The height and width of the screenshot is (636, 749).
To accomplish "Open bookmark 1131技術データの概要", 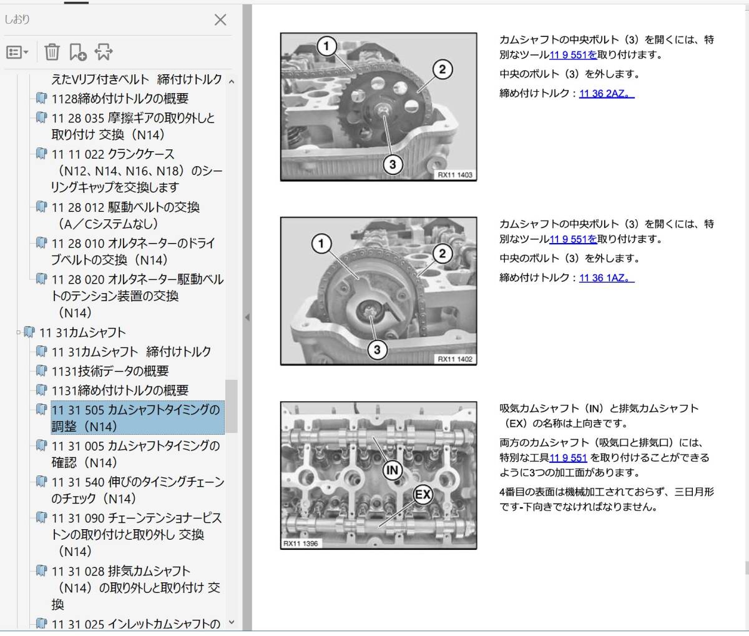I will click(x=110, y=371).
